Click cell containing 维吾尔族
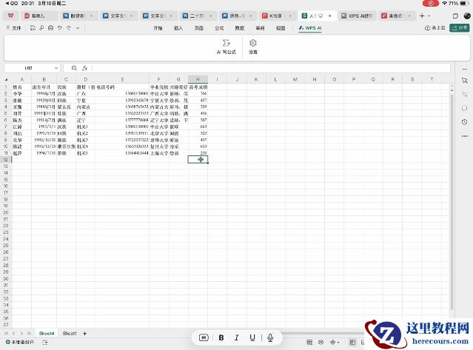The image size is (473, 350). [67, 147]
